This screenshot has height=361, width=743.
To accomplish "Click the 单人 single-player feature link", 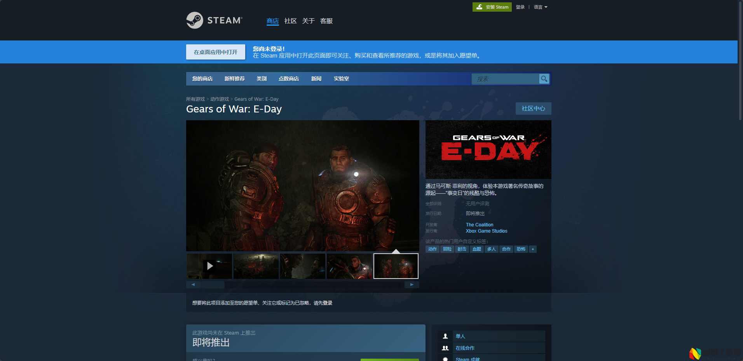I will click(x=460, y=336).
